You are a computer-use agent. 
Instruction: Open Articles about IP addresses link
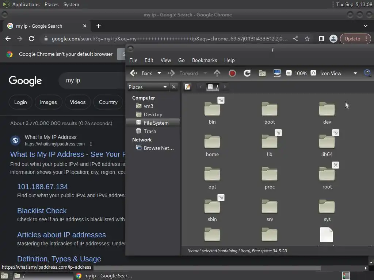[x=61, y=235]
